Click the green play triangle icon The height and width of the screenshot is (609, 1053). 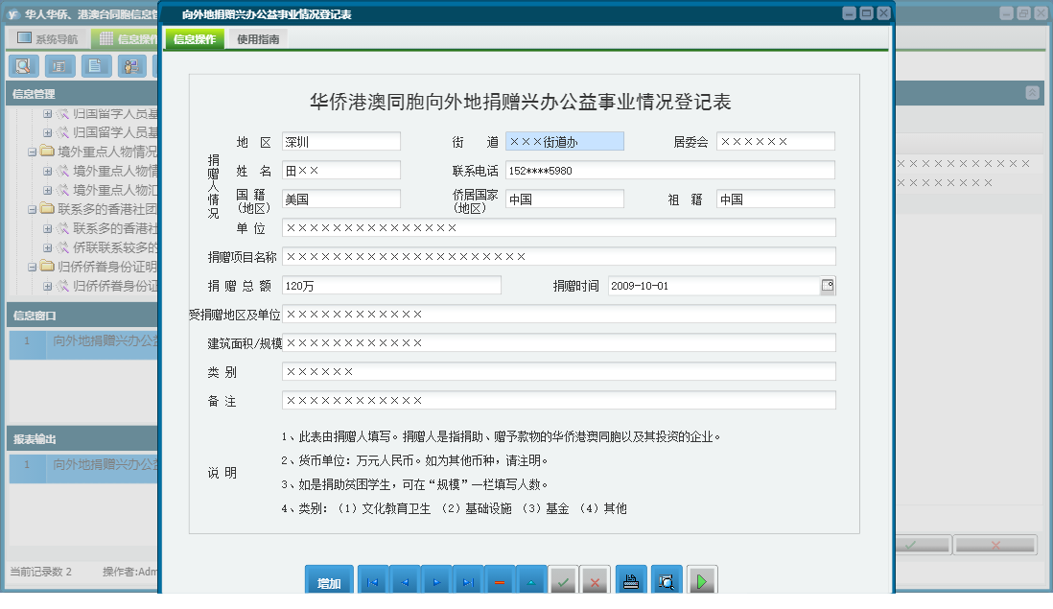(x=702, y=581)
